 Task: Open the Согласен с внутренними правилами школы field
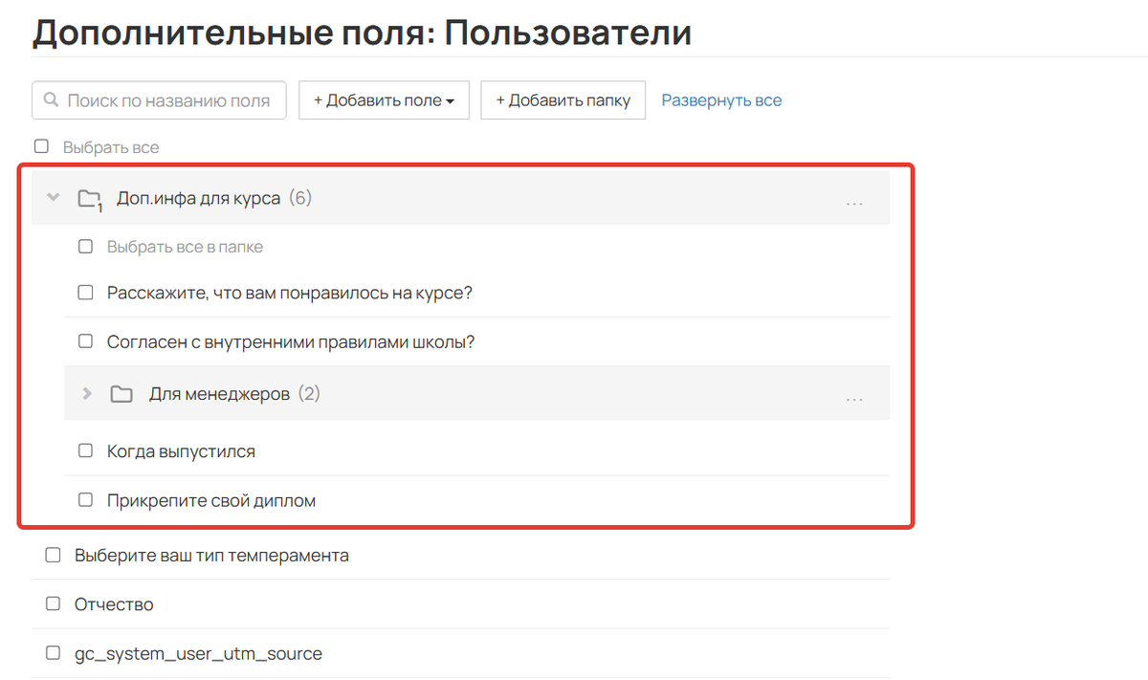tap(291, 341)
